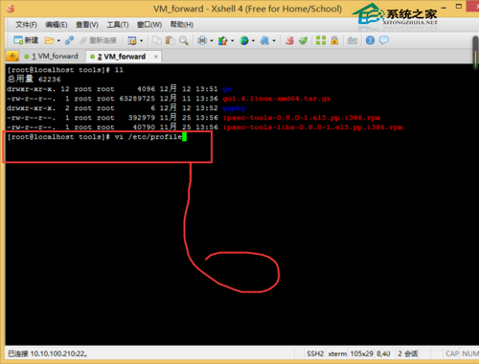Click the copy icon in toolbar

(x=157, y=40)
